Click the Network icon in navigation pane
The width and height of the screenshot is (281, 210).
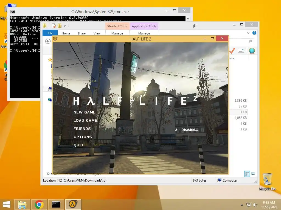(50, 100)
